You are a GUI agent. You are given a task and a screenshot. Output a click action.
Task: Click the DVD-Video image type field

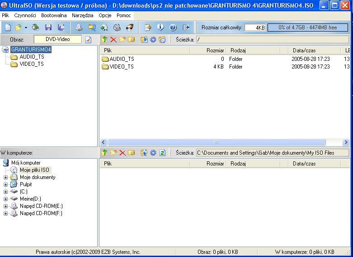(x=58, y=39)
